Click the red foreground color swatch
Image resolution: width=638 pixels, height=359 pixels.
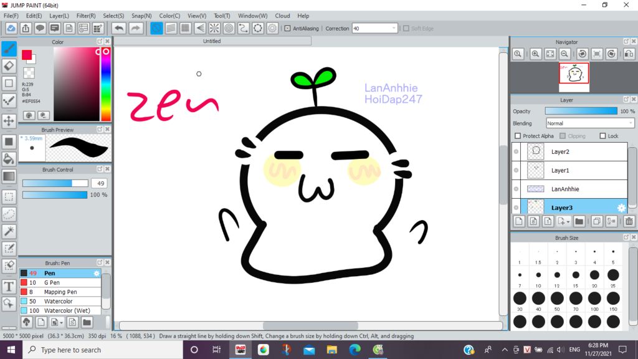[27, 55]
